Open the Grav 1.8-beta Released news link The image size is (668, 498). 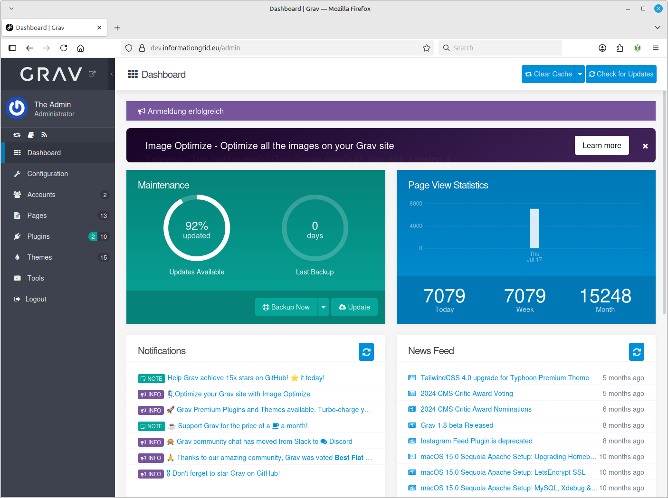pos(457,425)
